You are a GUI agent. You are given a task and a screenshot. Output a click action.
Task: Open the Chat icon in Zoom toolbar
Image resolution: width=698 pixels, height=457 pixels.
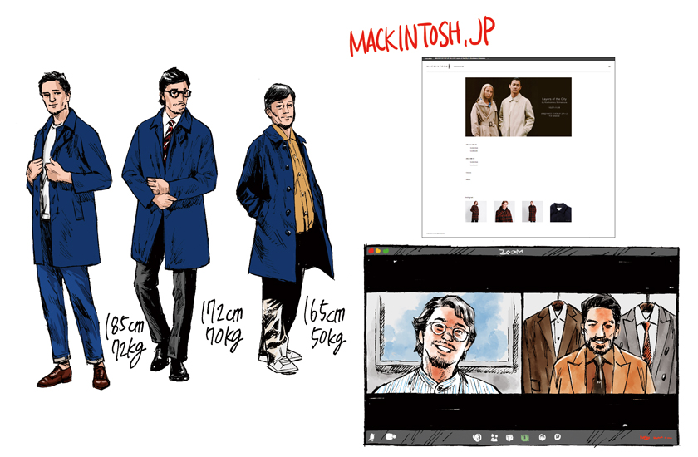tap(509, 436)
